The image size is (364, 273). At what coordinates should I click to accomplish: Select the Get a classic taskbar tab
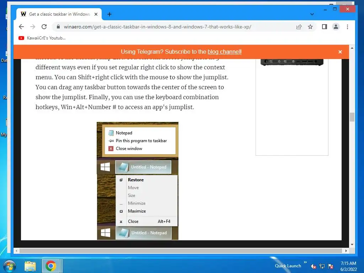point(59,14)
